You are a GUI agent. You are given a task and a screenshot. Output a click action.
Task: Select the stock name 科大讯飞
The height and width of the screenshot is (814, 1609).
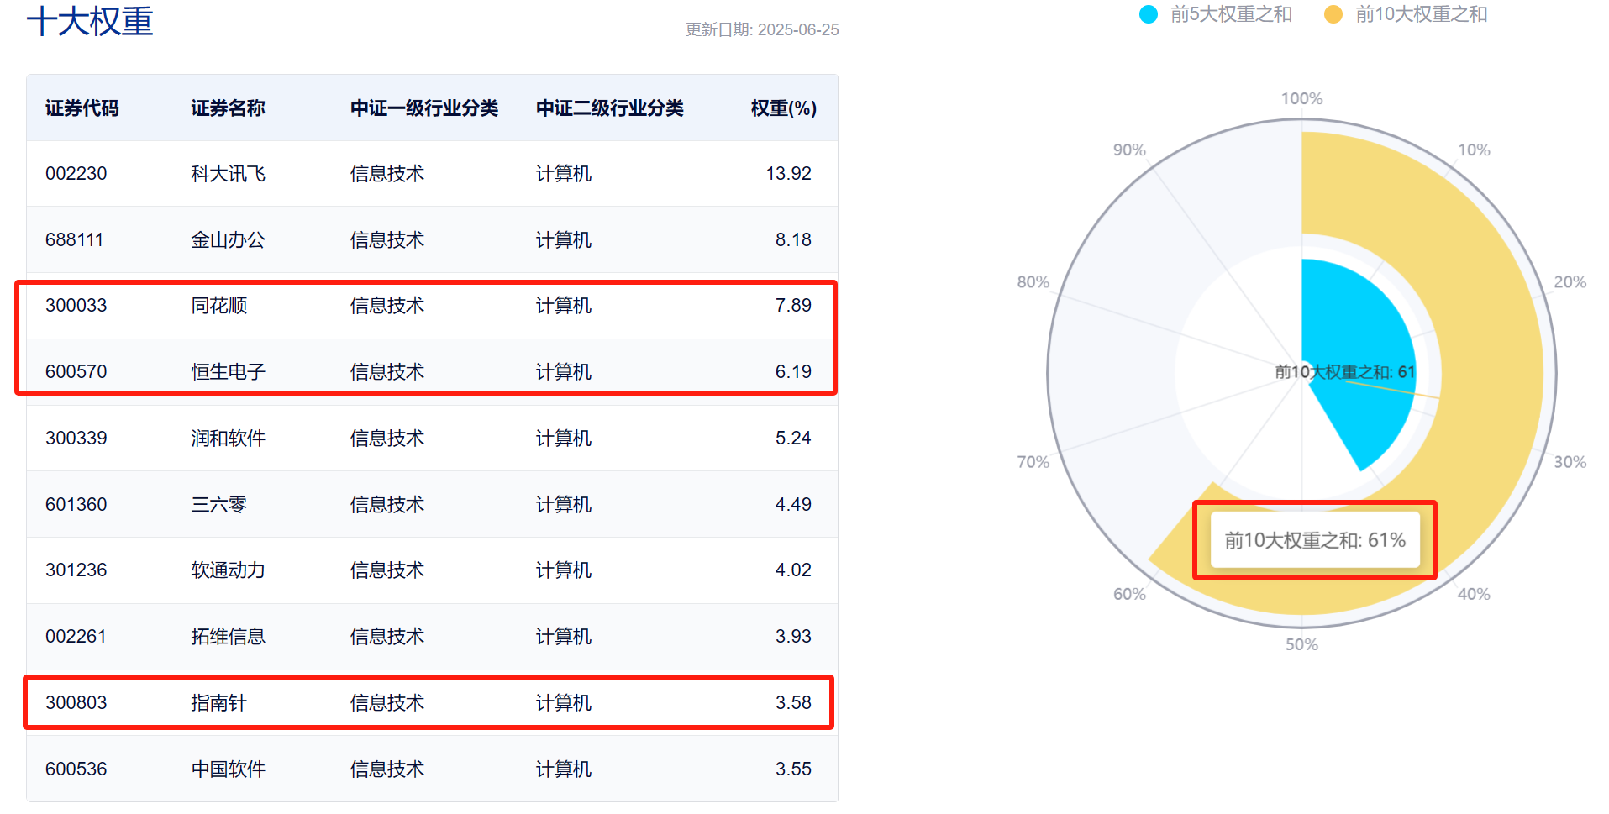coord(228,174)
